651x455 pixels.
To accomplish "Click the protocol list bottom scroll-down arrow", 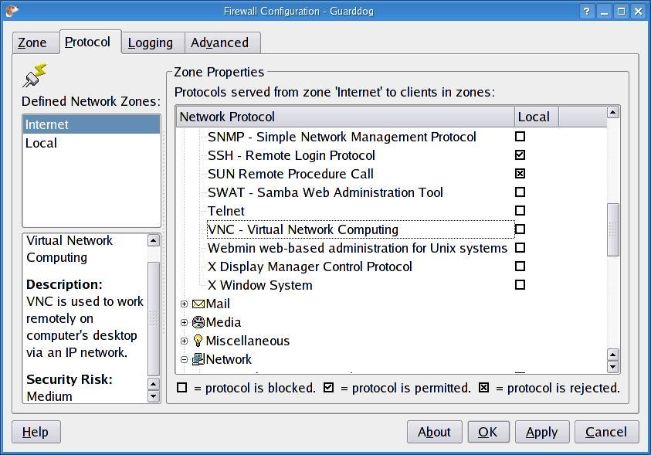I will 613,367.
